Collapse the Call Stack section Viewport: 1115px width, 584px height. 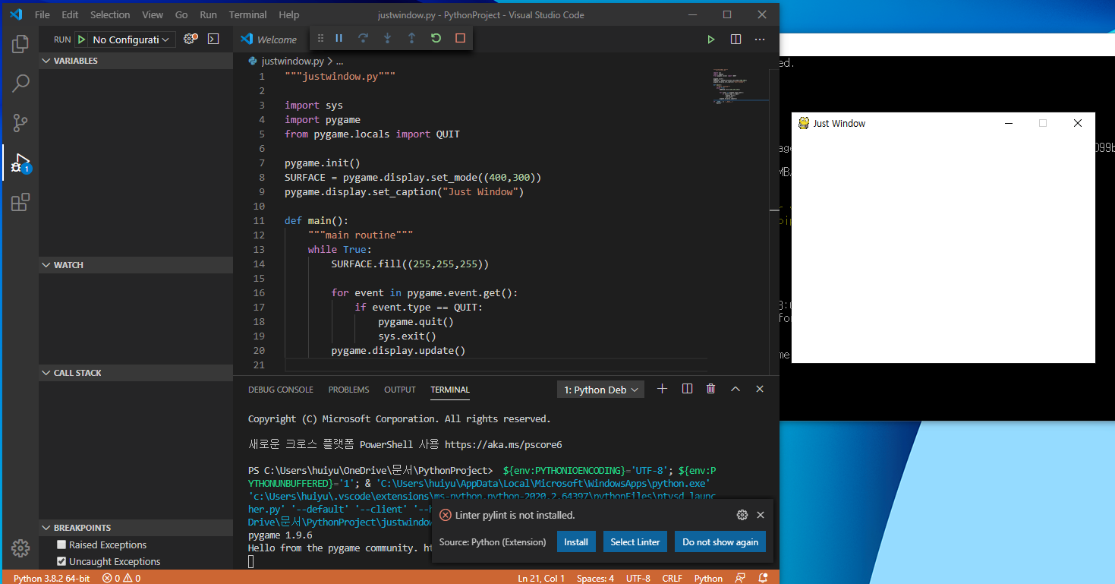click(x=136, y=373)
